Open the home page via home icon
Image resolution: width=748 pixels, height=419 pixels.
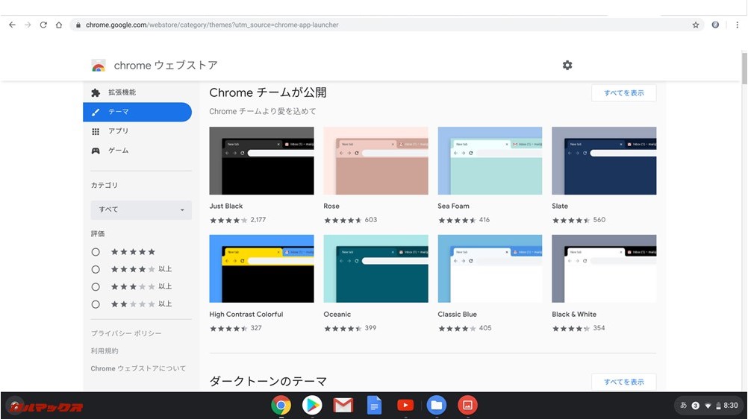(x=59, y=25)
